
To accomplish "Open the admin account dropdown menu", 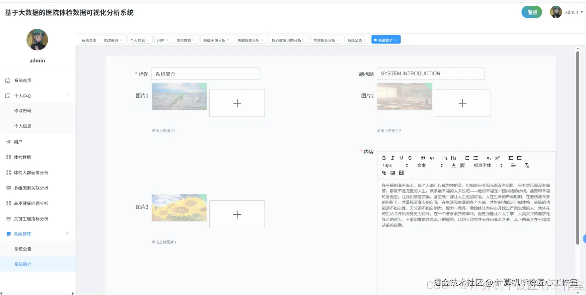I will [x=574, y=12].
